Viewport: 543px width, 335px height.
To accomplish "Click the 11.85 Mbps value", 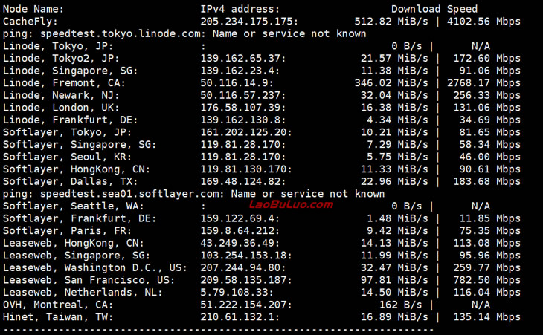I will [490, 219].
